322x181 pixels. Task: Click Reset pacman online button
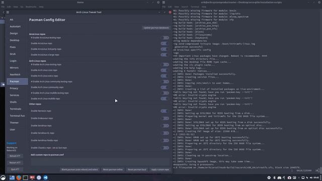[x=113, y=170]
